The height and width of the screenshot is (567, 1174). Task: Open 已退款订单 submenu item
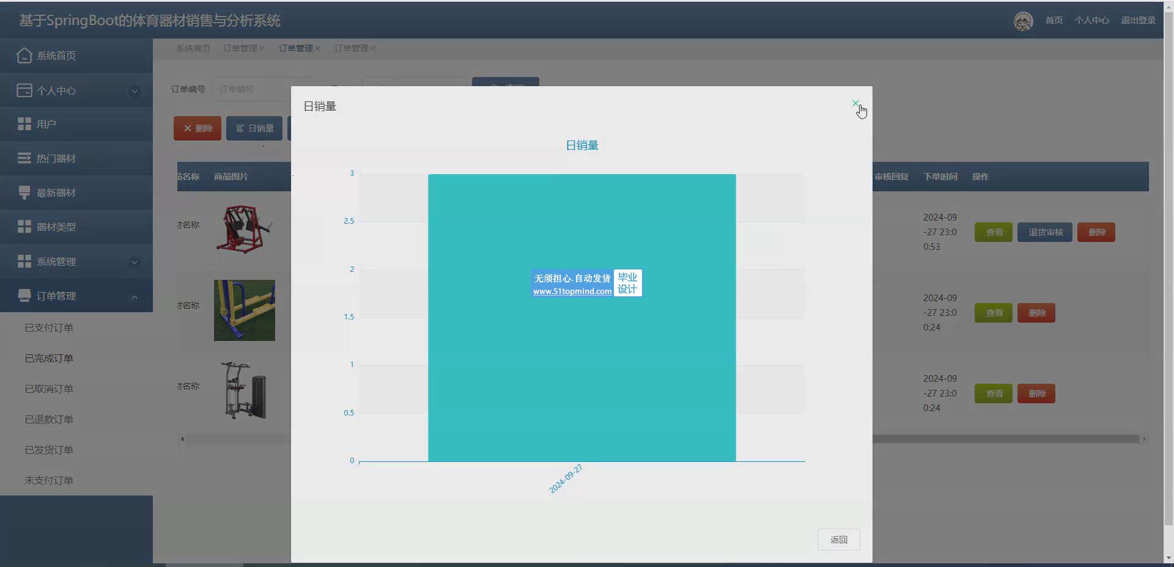coord(49,419)
